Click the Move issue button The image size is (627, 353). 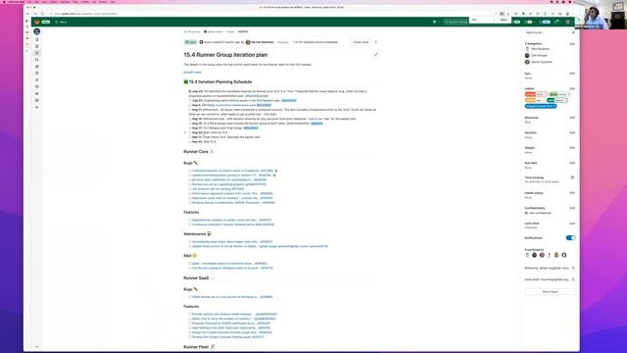tap(550, 292)
